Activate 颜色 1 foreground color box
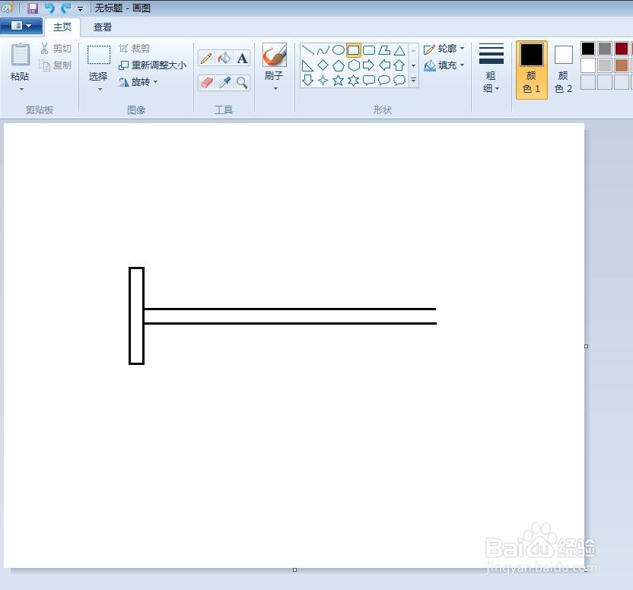The width and height of the screenshot is (633, 590). click(531, 69)
